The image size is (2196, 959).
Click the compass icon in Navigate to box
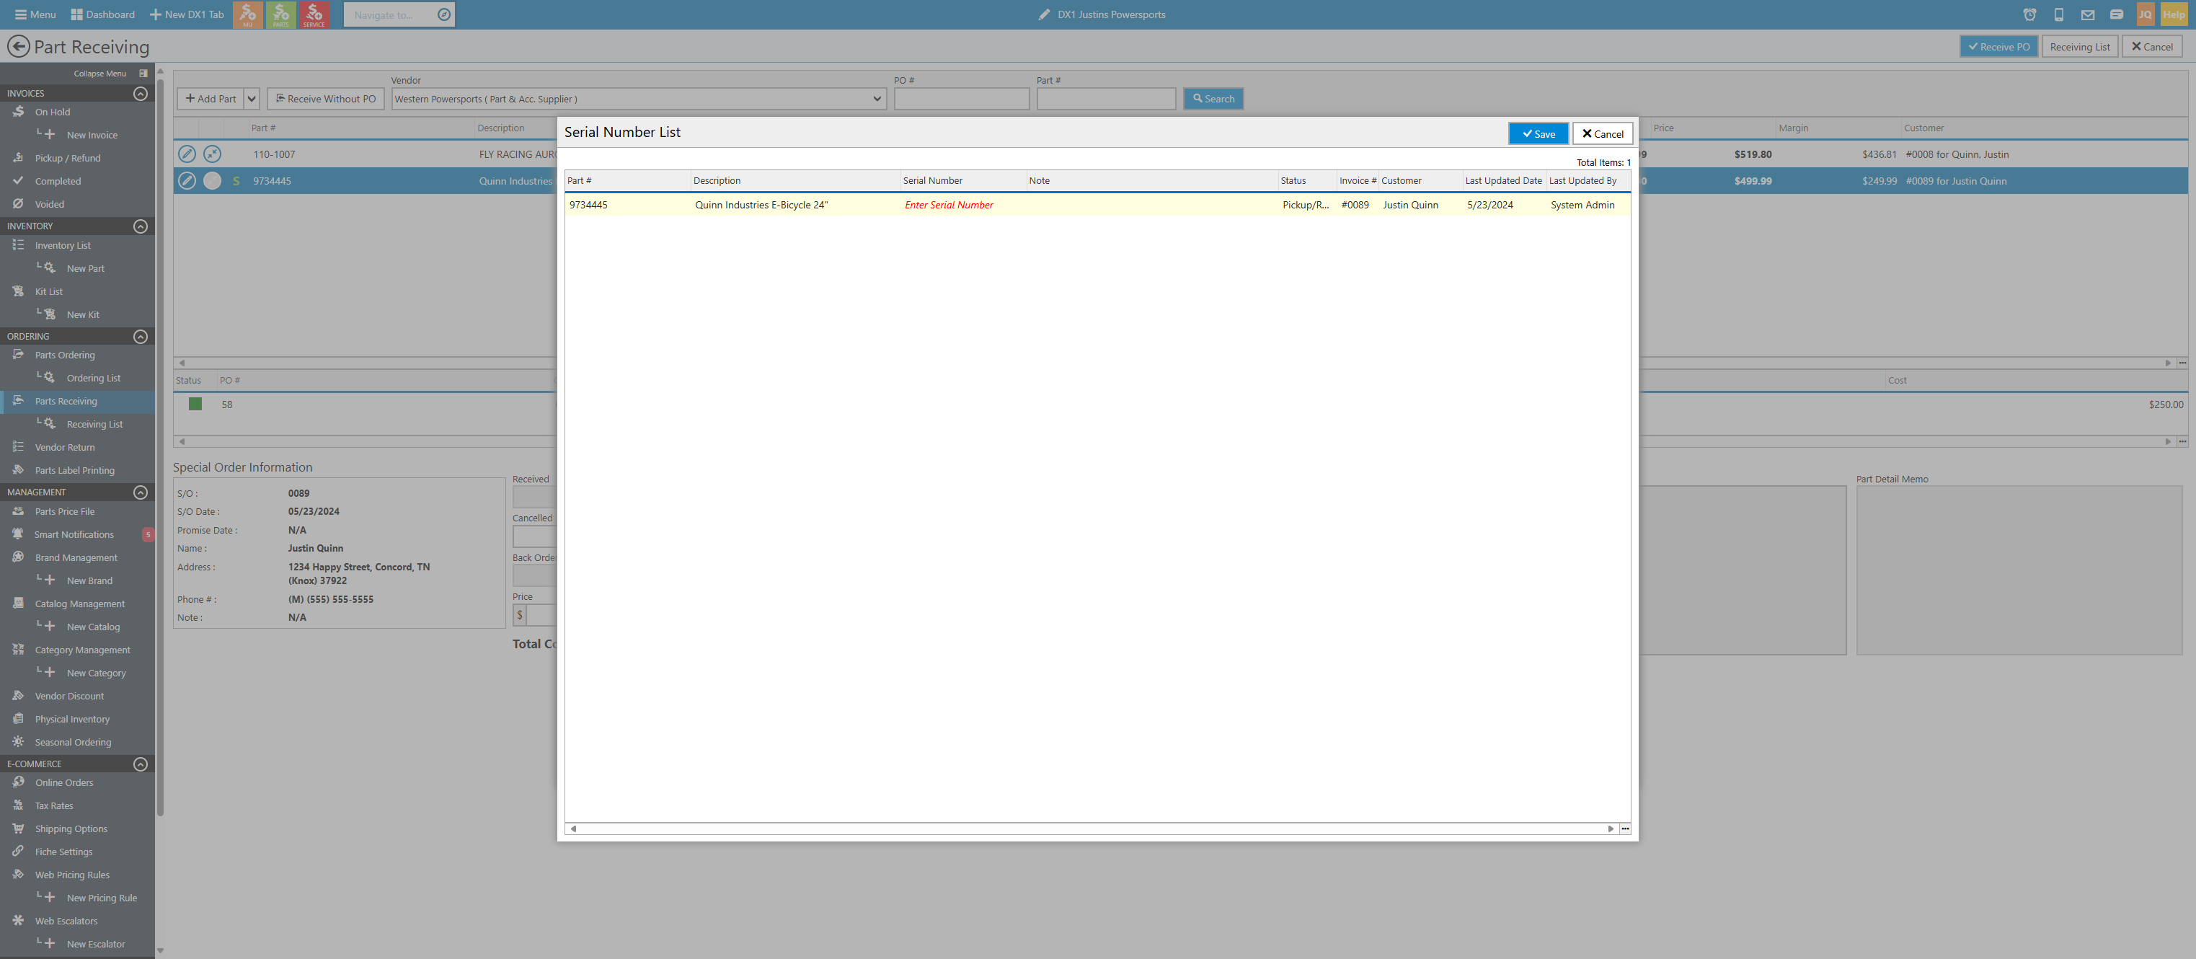[x=444, y=14]
